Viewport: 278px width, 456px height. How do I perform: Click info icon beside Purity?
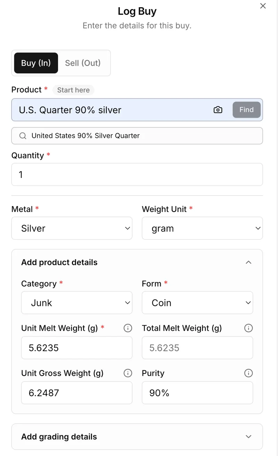[x=248, y=373]
